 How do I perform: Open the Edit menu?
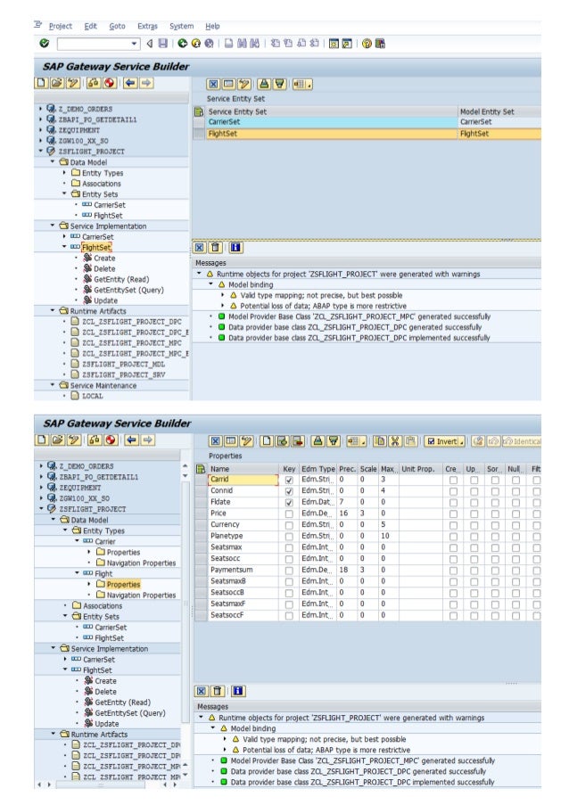pos(90,26)
